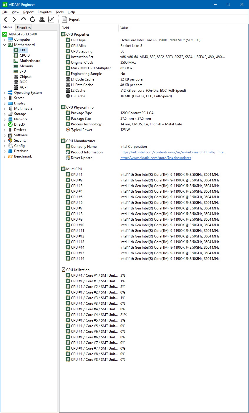Select SPD in the tree
Viewport: 249px width, 413px height.
point(23,71)
